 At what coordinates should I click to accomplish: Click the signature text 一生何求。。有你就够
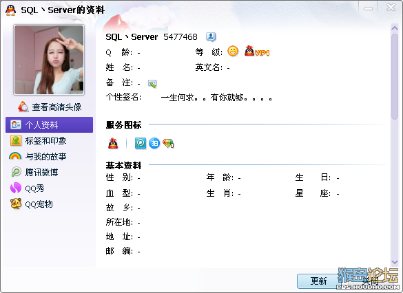tap(216, 98)
